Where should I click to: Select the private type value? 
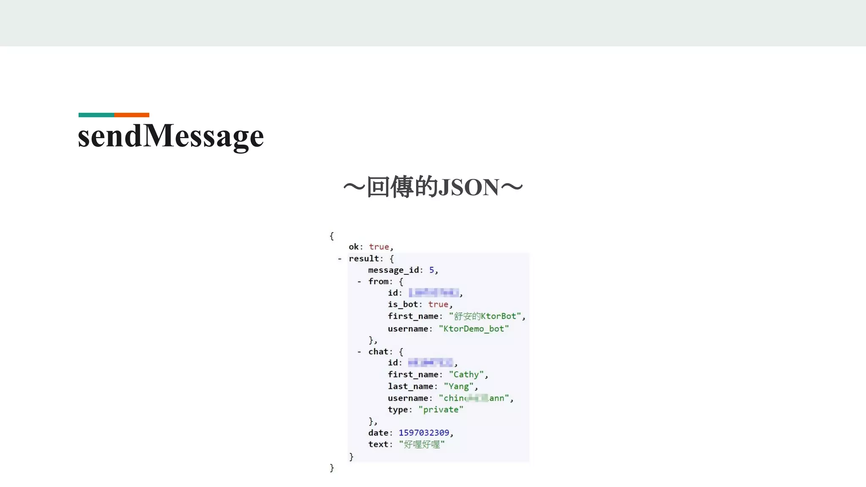click(x=441, y=410)
